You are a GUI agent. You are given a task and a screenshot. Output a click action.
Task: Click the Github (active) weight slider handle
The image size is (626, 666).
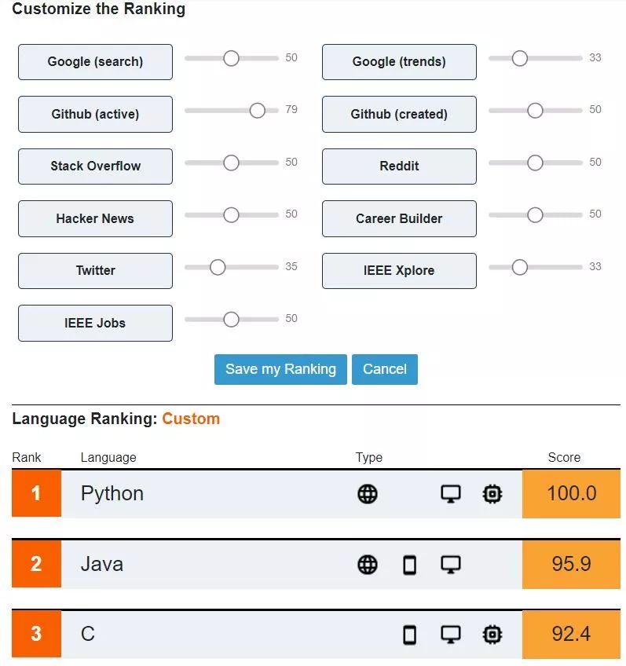click(258, 111)
